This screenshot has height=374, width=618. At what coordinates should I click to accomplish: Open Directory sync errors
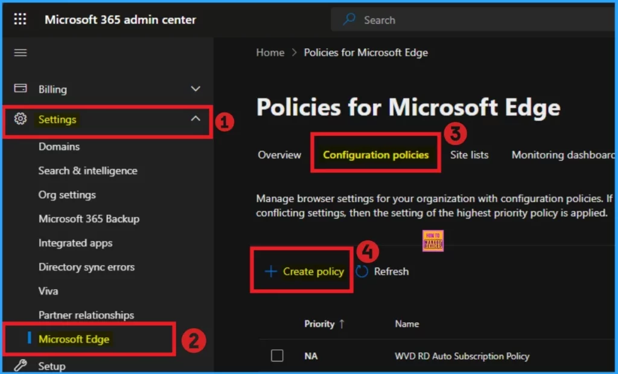click(87, 267)
